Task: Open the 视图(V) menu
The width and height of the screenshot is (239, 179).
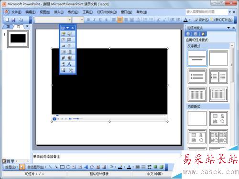Action: click(45, 12)
